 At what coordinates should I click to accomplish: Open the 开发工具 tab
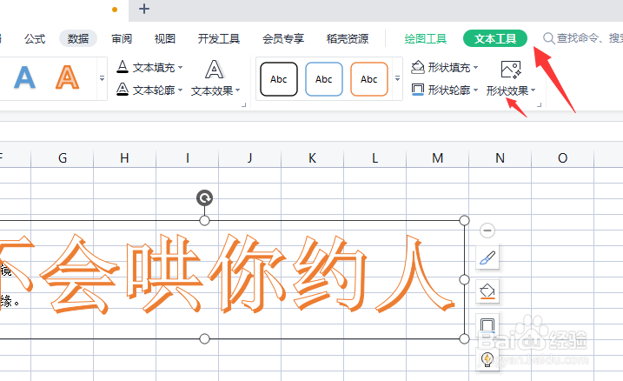coord(219,39)
